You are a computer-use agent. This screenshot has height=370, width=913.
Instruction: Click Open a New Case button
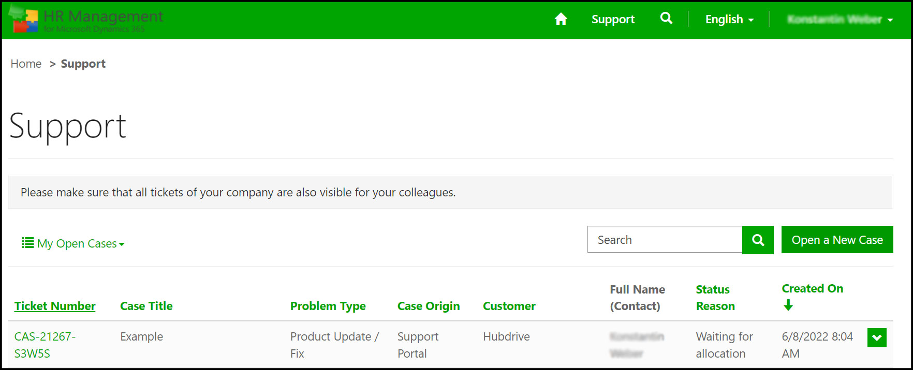pyautogui.click(x=837, y=240)
